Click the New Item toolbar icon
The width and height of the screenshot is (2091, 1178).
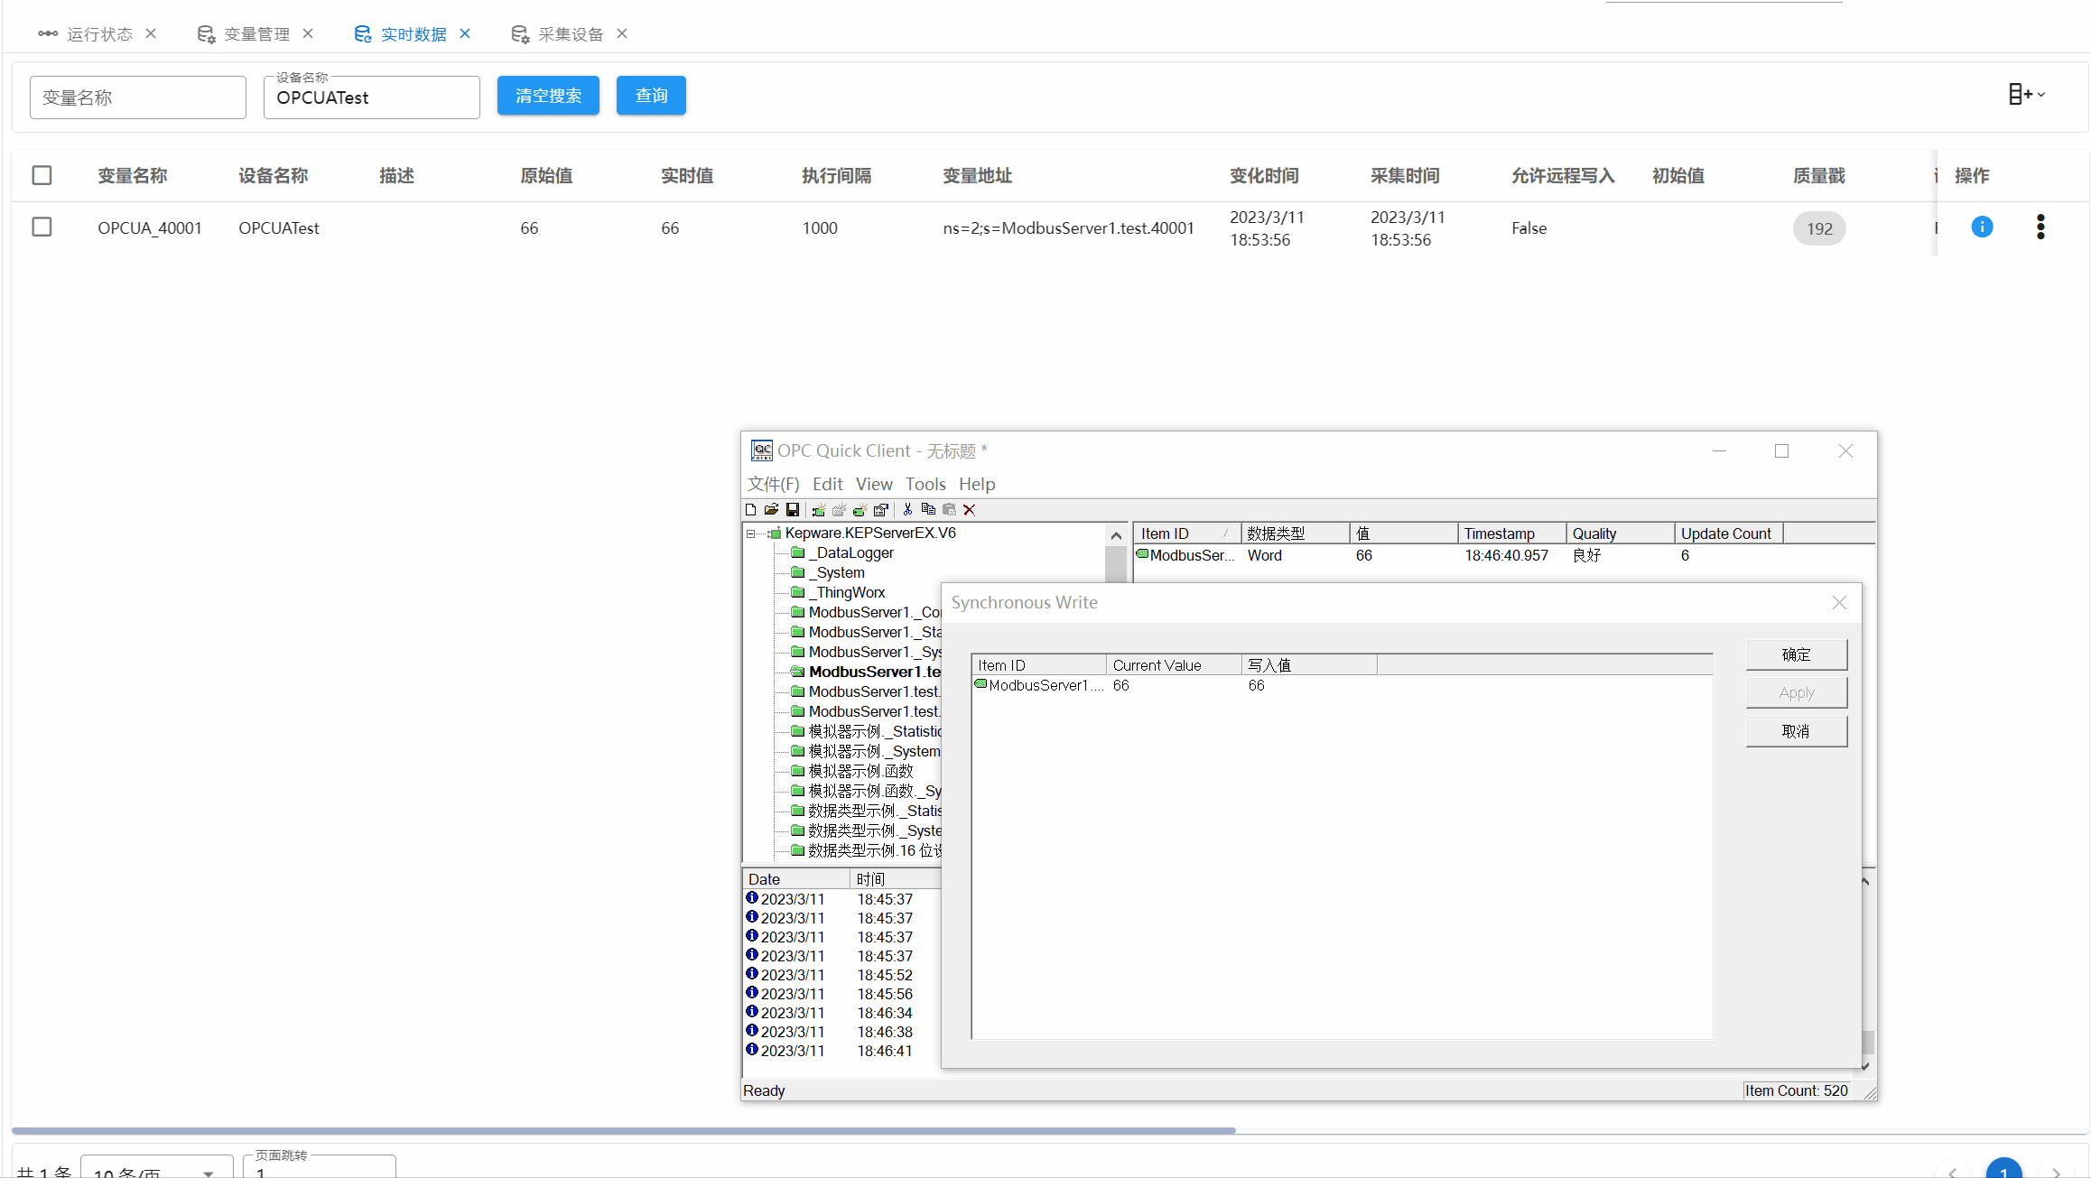(x=860, y=510)
